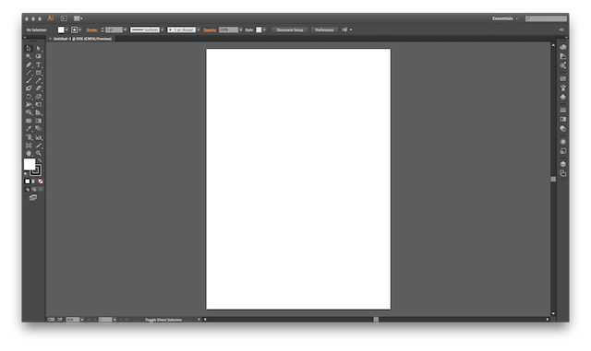Open the Swatches panel icon

pos(563,78)
